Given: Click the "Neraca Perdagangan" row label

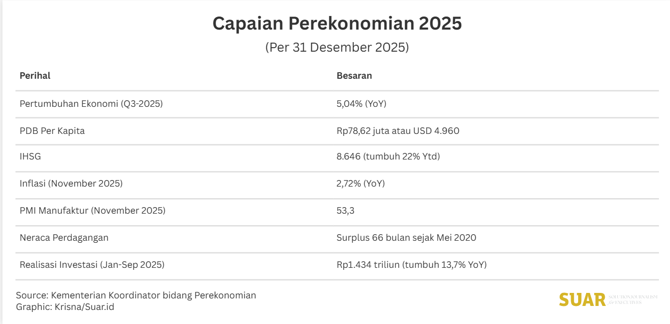Looking at the screenshot, I should 64,238.
